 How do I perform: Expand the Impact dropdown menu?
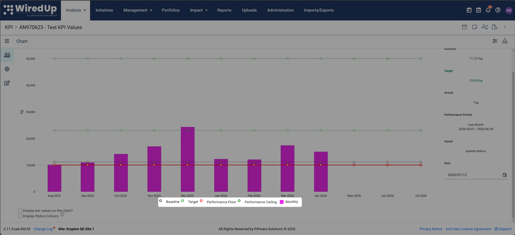coord(199,10)
